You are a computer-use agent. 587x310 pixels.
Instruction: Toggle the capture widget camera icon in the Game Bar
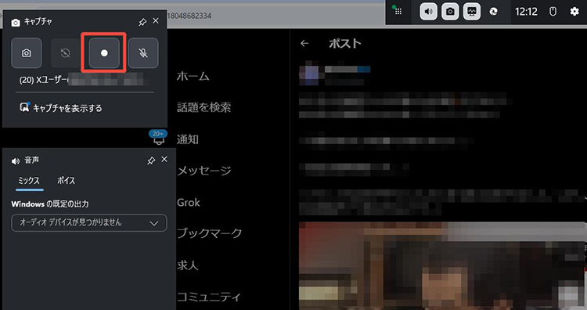(450, 12)
